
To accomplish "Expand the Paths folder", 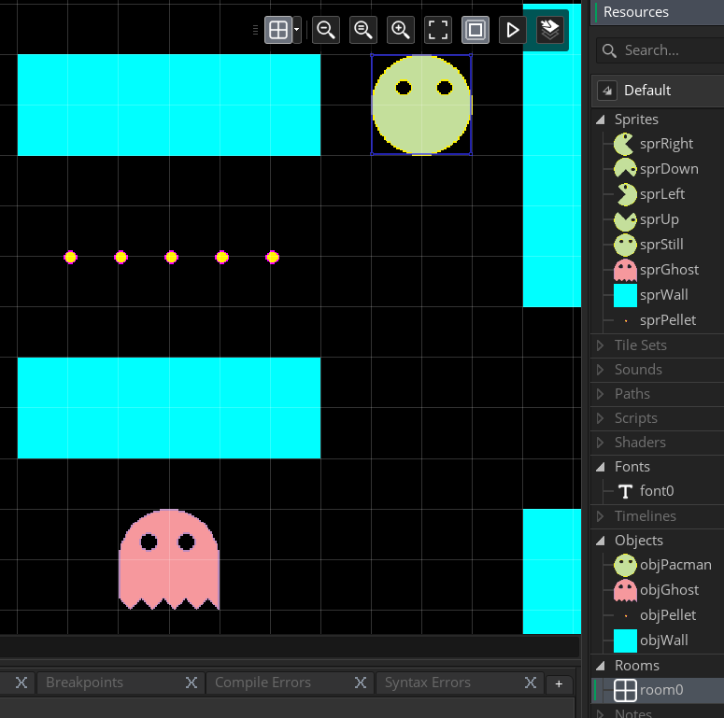I will pos(601,394).
